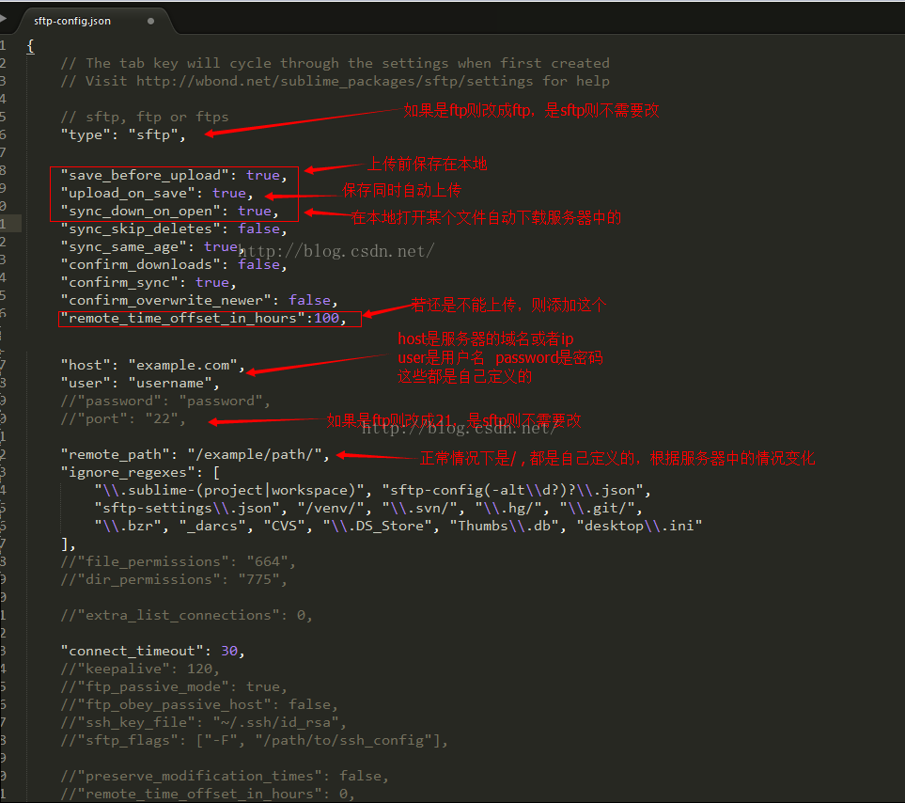Click the "desktop\\.ini" regex entry
This screenshot has width=905, height=803.
click(x=639, y=526)
